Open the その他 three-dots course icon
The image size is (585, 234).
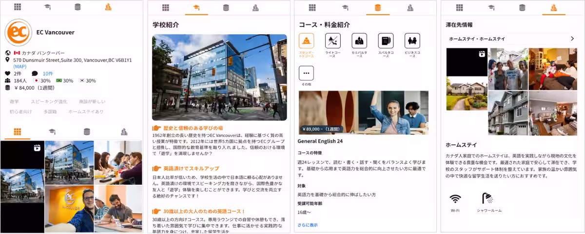point(307,73)
